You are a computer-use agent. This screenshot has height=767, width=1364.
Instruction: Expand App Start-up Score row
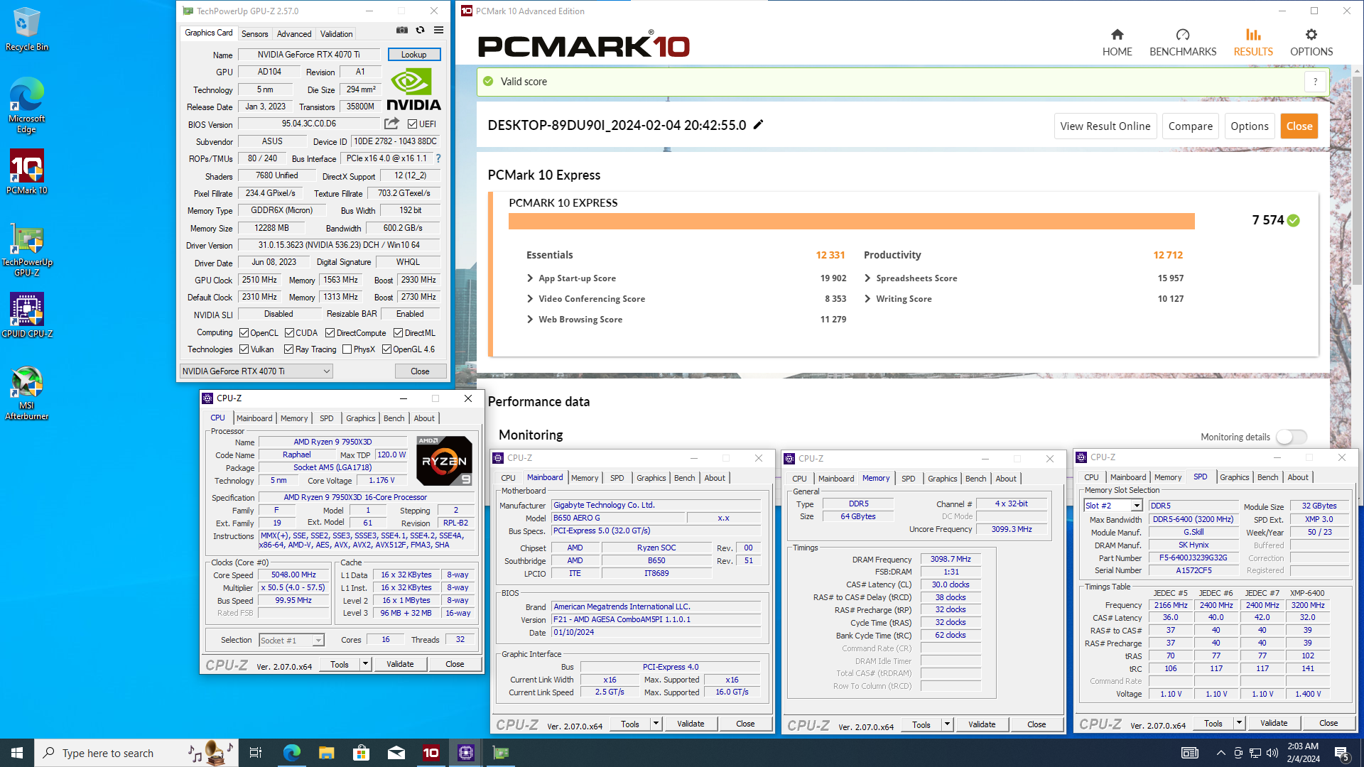coord(530,278)
